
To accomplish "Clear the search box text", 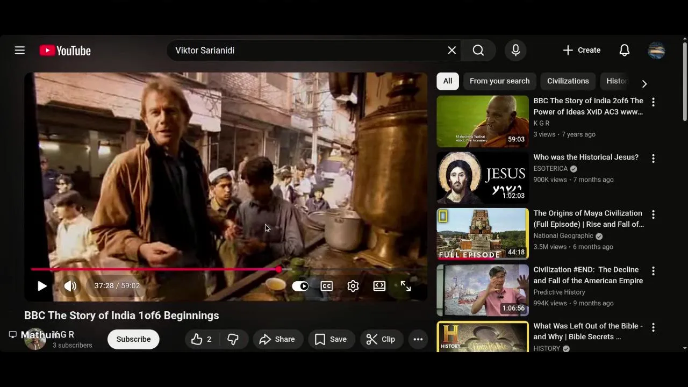I will (x=452, y=50).
